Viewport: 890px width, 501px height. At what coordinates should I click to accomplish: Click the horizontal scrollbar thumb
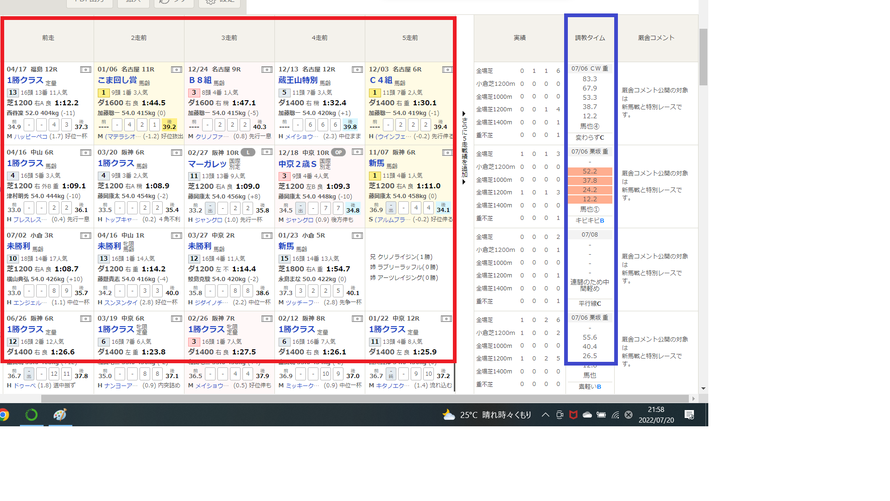pyautogui.click(x=365, y=399)
